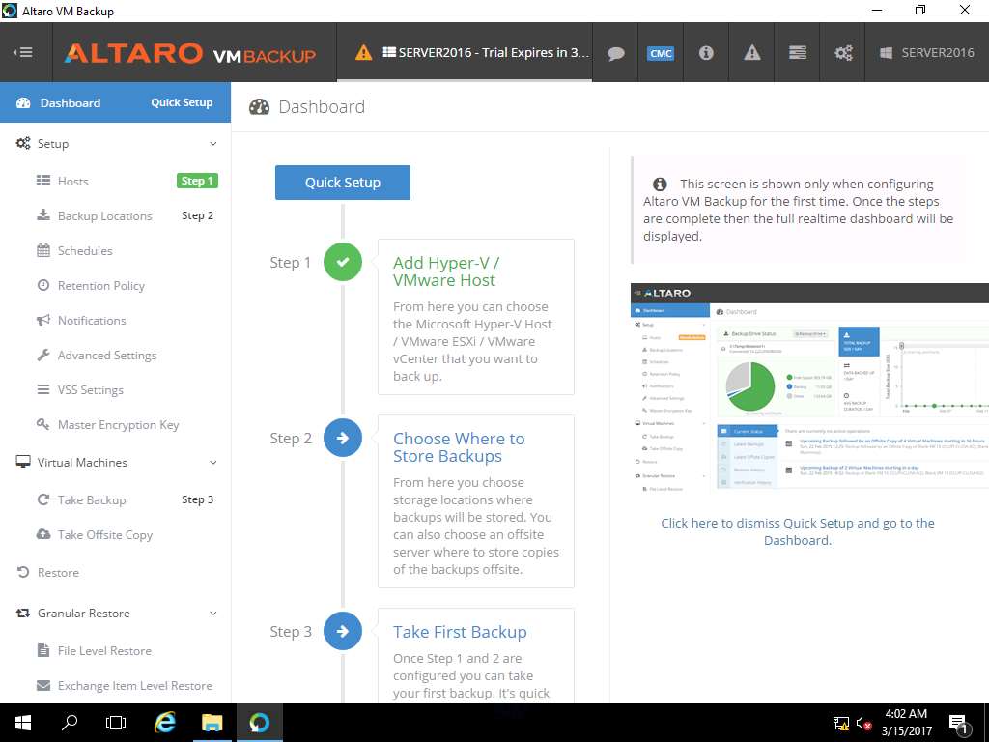The height and width of the screenshot is (742, 989).
Task: Open the CMC cloud management console
Action: (661, 53)
